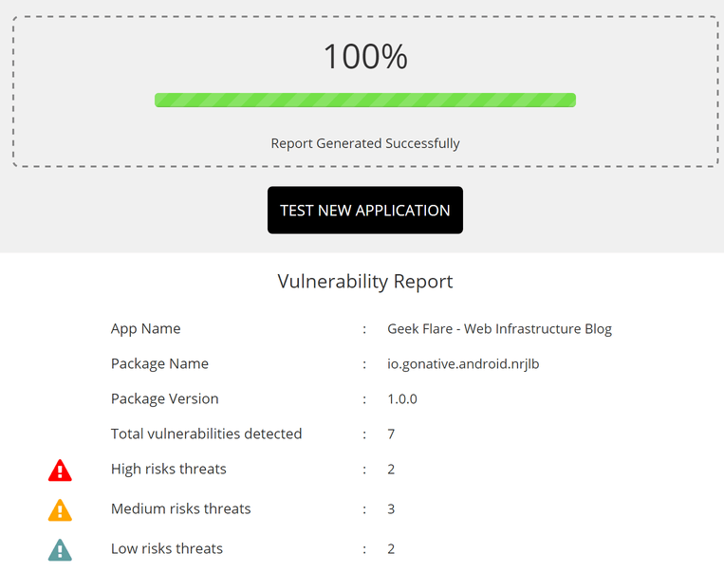Select the Vulnerability Report heading

point(365,282)
